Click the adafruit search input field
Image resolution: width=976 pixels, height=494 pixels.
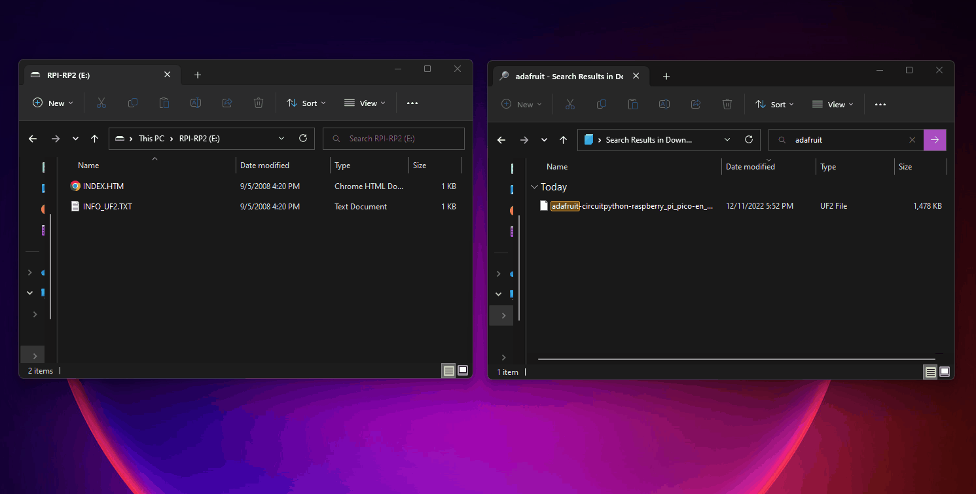click(846, 140)
